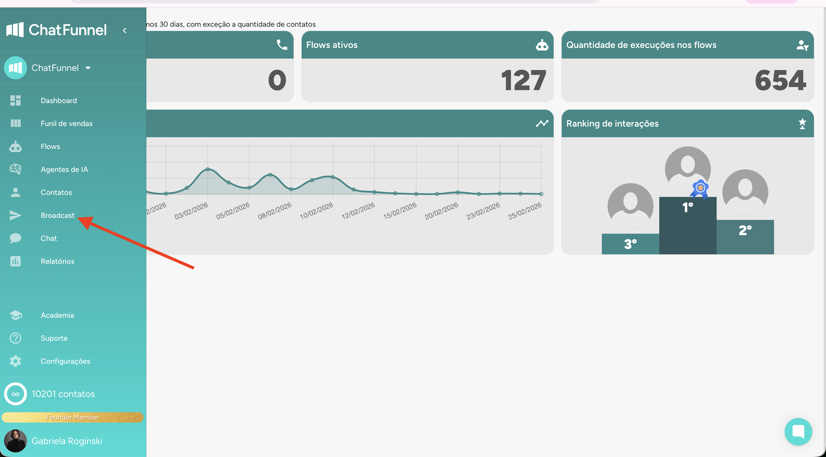
Task: Click the Founder Member gold badge
Action: (72, 417)
